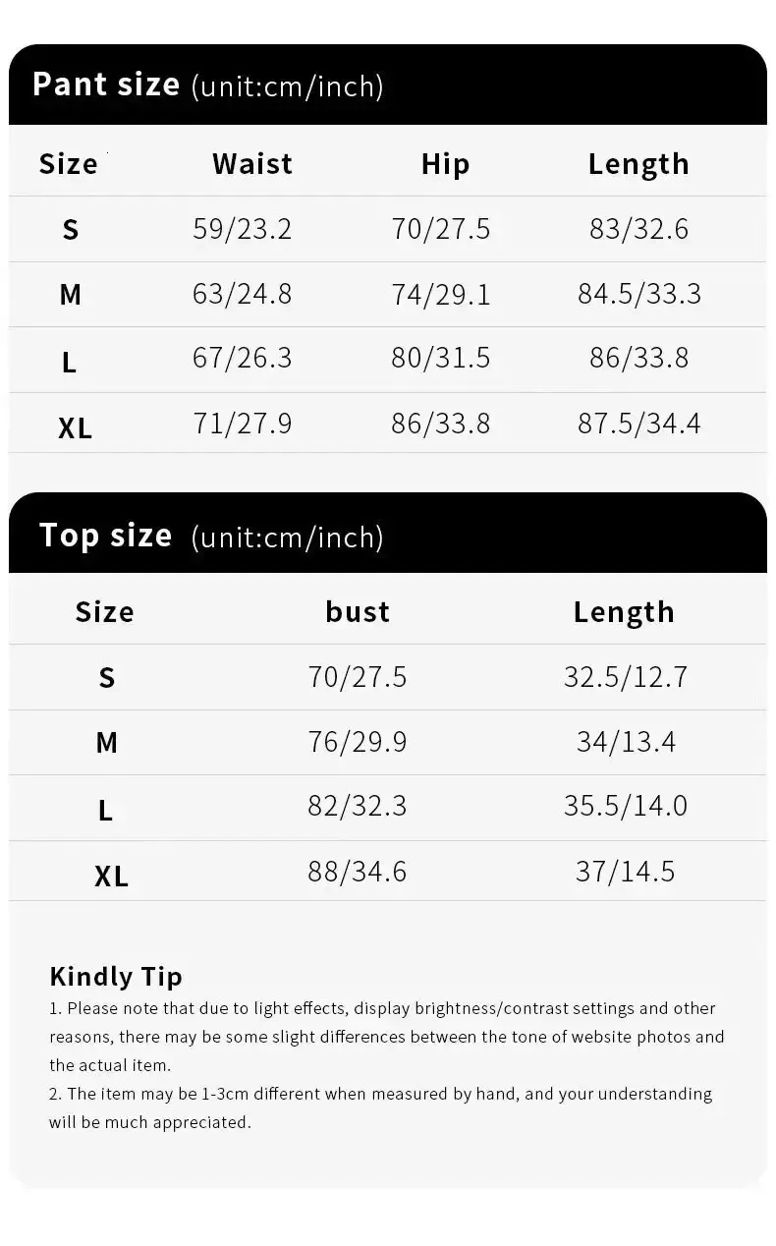
Task: Select the Waist column header
Action: pos(252,163)
